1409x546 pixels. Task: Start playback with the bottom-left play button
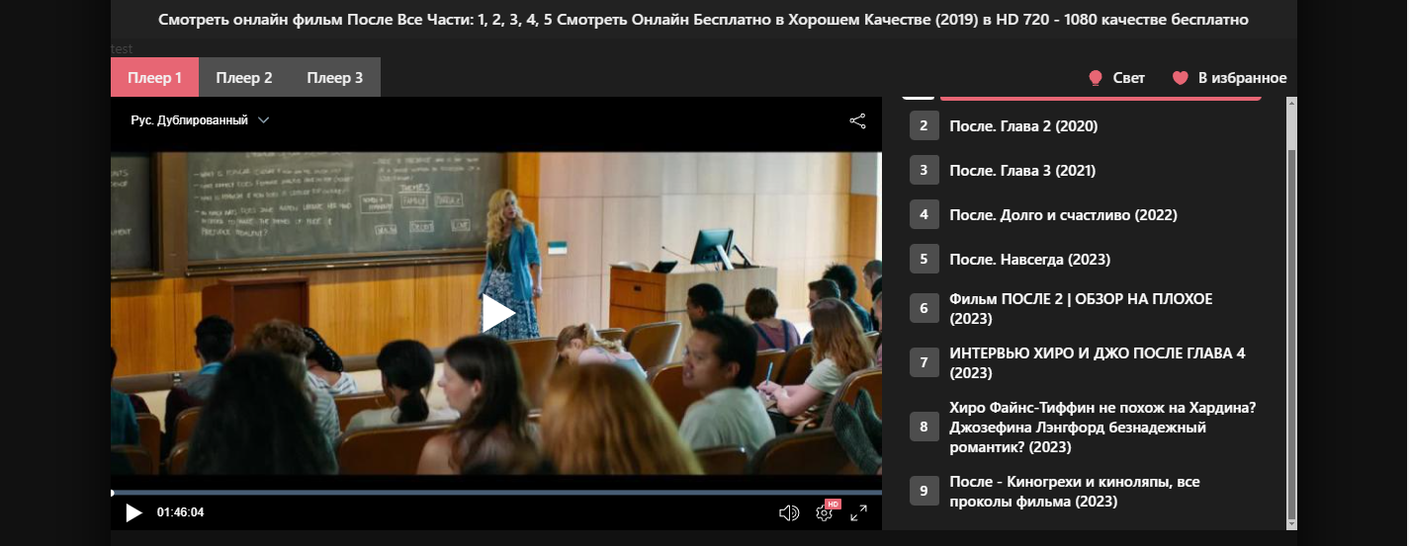coord(133,512)
